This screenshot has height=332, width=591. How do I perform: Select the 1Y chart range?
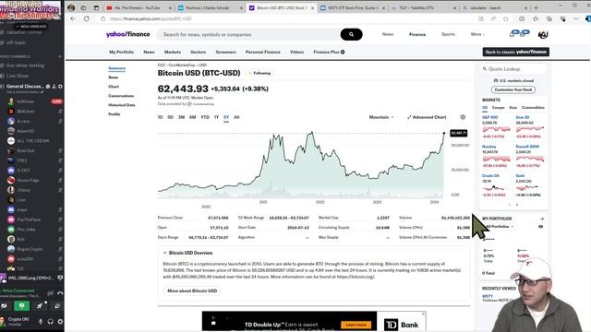click(x=216, y=117)
